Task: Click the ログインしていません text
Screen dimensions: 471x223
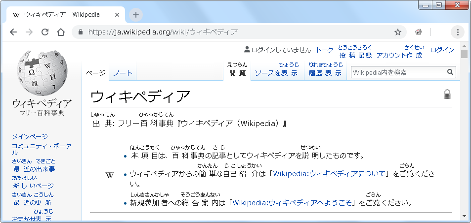Action: click(281, 50)
